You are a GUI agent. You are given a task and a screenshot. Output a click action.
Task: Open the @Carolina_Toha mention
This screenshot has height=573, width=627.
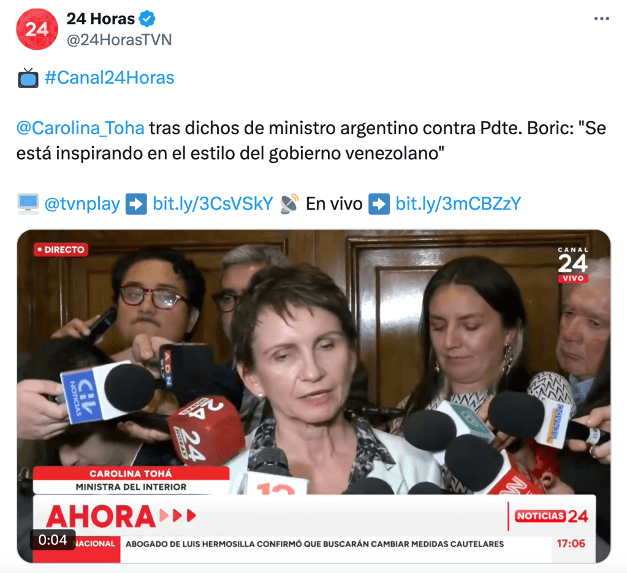tap(80, 128)
